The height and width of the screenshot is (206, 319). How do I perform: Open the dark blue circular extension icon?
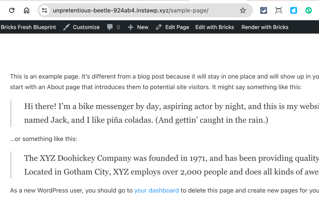pyautogui.click(x=264, y=10)
